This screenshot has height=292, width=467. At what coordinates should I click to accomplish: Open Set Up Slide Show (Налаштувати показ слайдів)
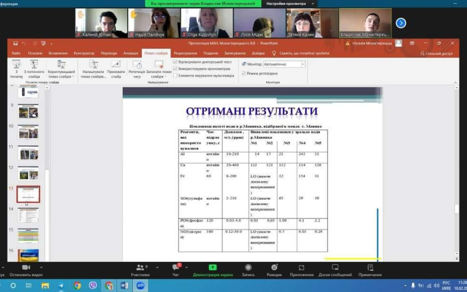(x=93, y=69)
